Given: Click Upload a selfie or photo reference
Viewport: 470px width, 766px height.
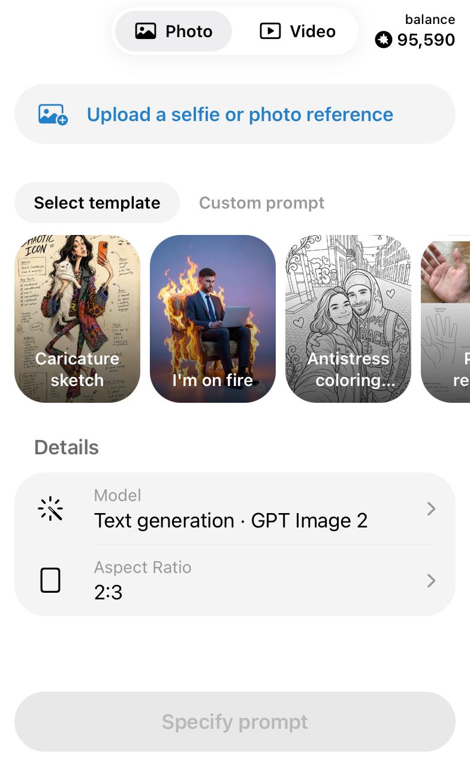Looking at the screenshot, I should (x=235, y=114).
